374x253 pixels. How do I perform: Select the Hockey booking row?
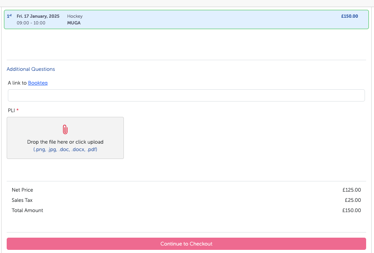[x=197, y=20]
